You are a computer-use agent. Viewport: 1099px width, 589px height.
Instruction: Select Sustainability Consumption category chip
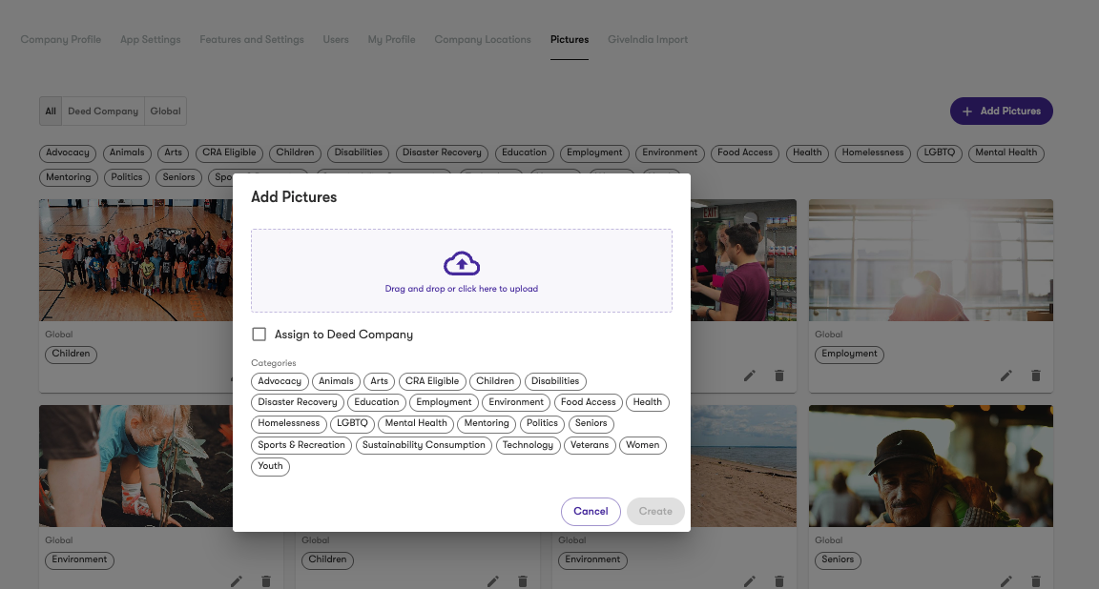click(x=424, y=445)
